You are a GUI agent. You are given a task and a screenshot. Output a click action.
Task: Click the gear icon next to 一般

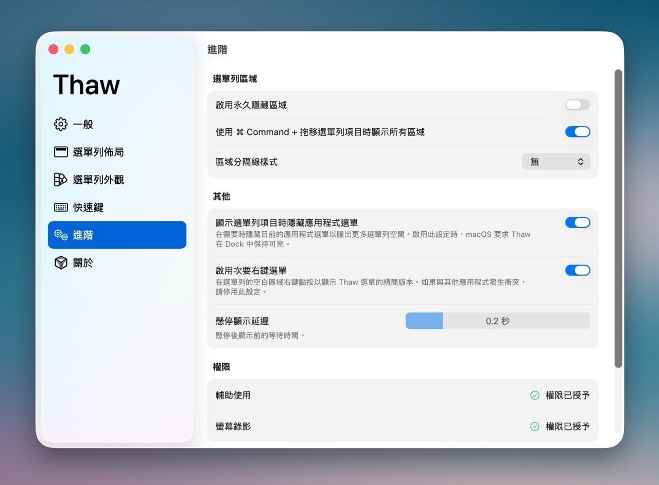pyautogui.click(x=61, y=124)
